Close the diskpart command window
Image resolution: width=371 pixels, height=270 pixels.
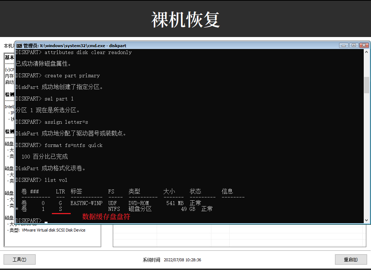tap(364, 45)
